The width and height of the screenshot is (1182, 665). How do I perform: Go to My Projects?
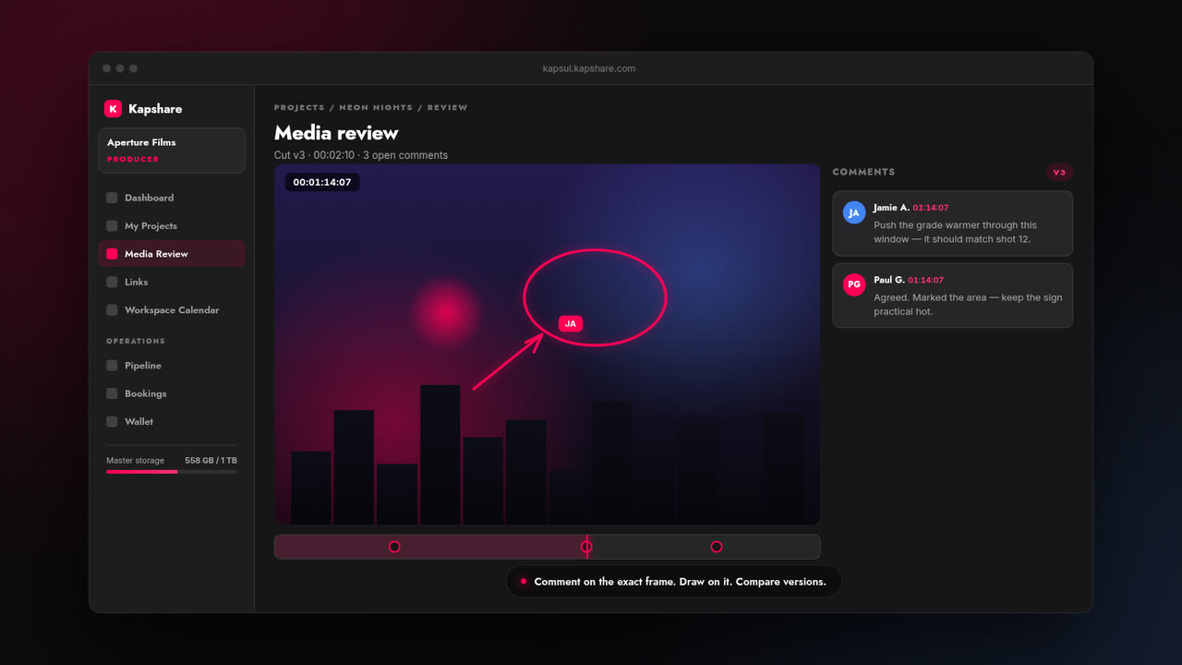(172, 225)
